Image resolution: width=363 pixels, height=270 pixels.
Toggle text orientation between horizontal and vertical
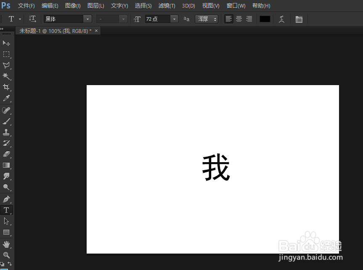coord(32,19)
